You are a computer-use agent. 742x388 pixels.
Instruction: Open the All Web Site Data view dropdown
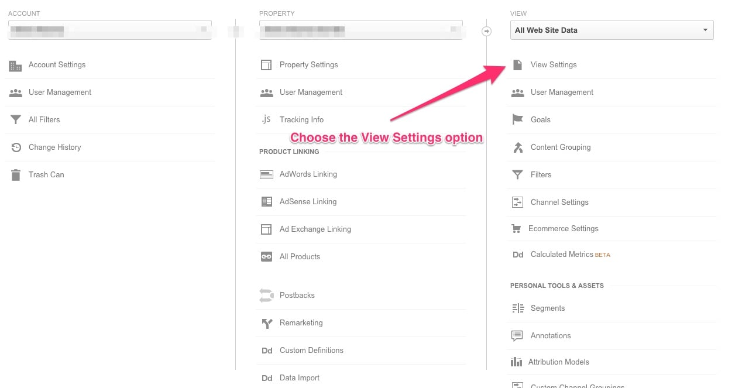612,30
